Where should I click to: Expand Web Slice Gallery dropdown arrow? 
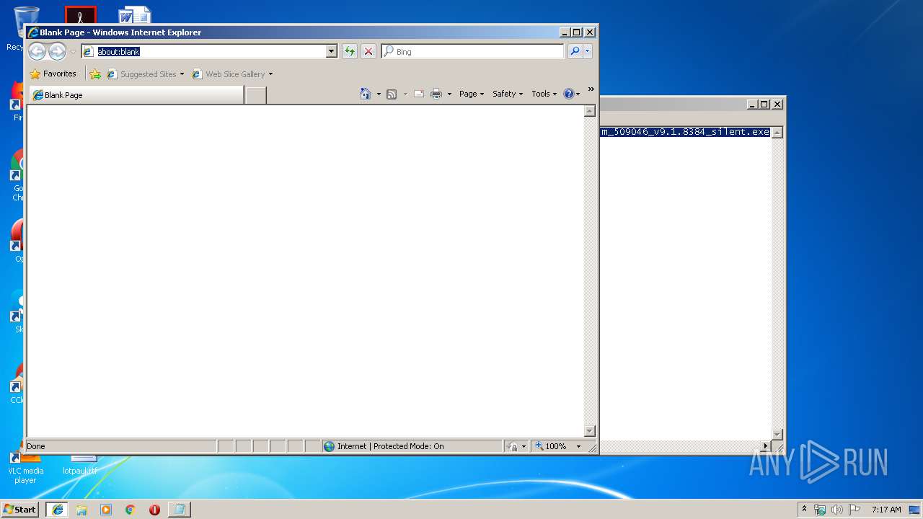270,74
